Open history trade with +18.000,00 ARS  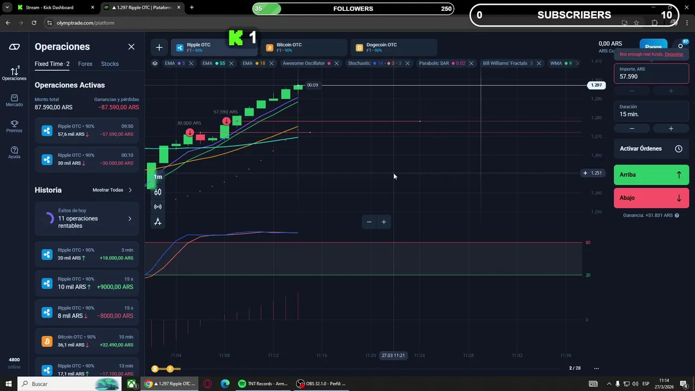[x=87, y=254]
